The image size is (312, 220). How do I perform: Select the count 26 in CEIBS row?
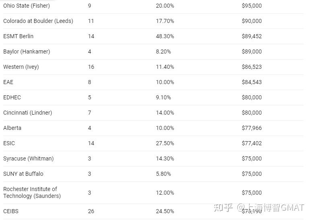91,211
